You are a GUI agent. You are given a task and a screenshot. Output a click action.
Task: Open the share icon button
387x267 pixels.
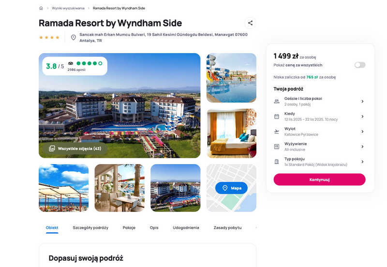[250, 23]
